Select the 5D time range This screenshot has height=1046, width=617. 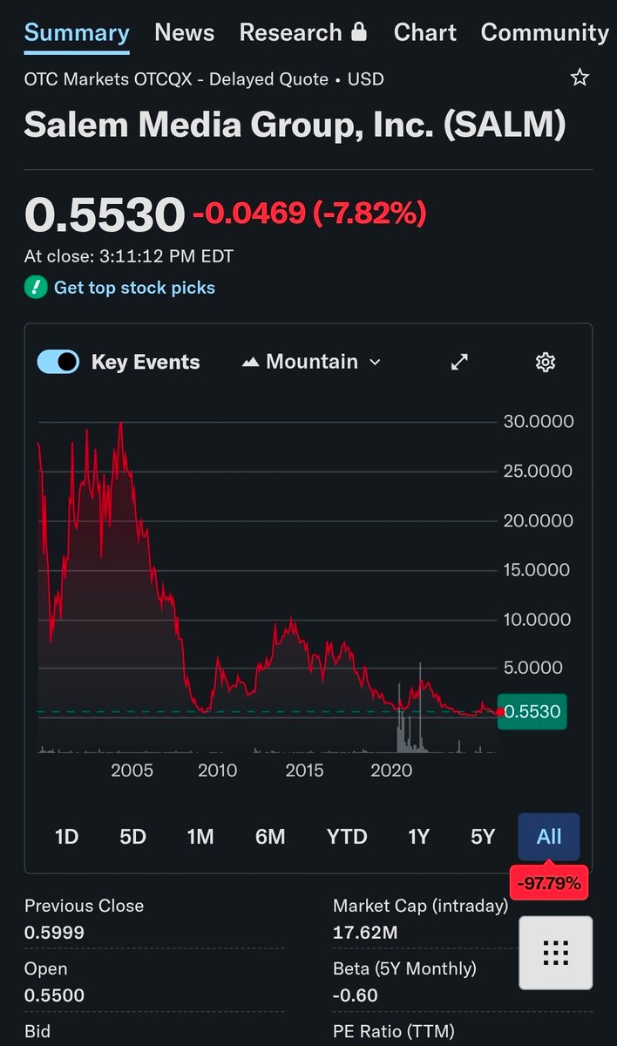click(132, 837)
